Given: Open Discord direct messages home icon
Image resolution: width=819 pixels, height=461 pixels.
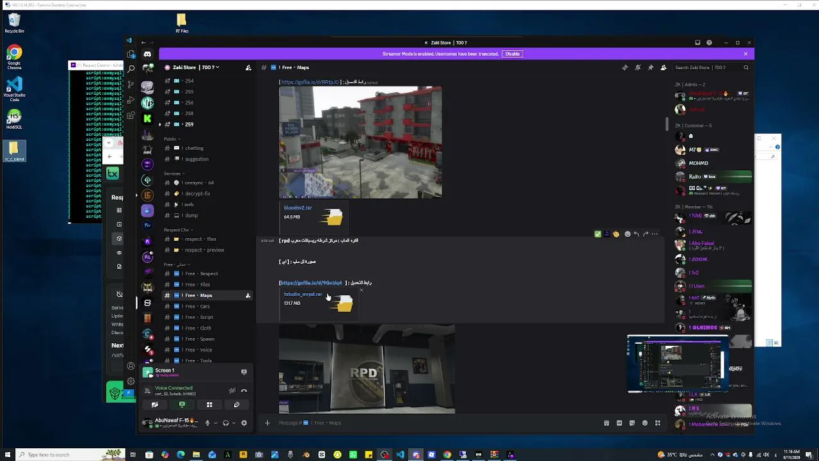Looking at the screenshot, I should 147,54.
